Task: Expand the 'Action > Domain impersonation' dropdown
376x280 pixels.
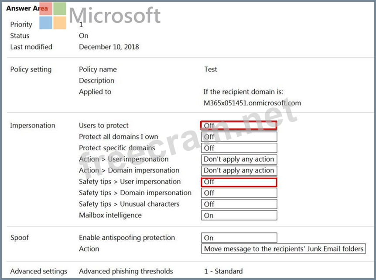Action: pos(239,170)
